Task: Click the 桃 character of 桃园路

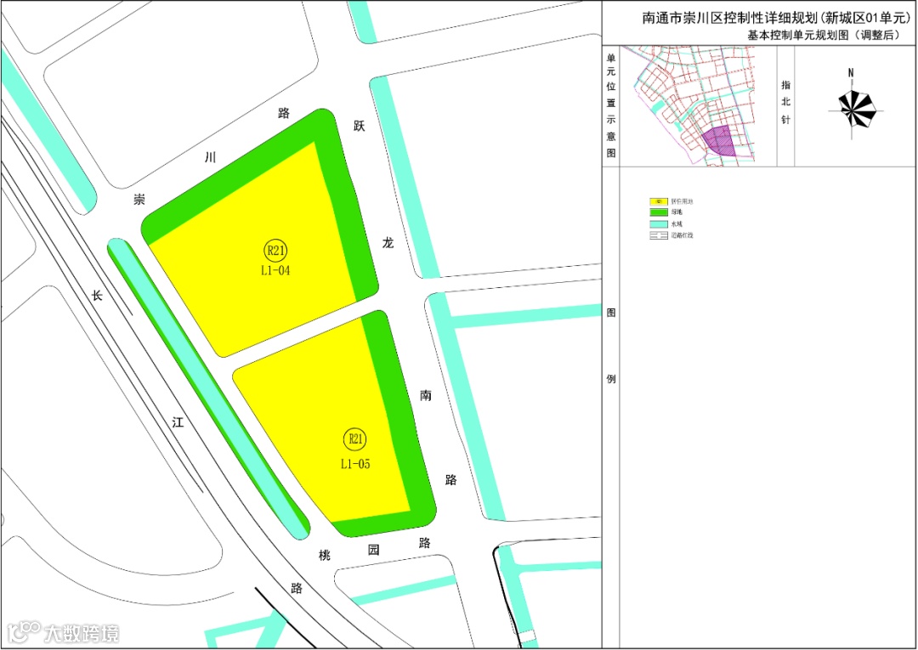Action: coord(324,555)
